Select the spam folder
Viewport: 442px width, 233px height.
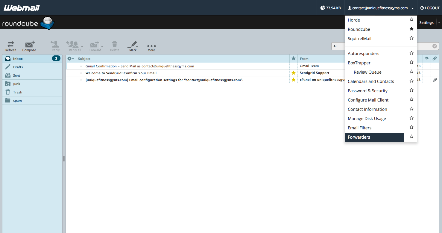32,101
